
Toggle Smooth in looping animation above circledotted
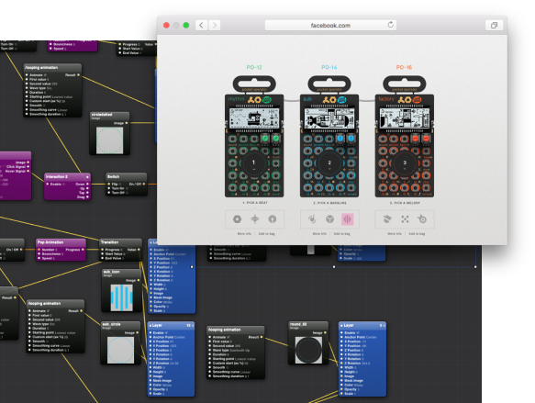click(x=44, y=106)
